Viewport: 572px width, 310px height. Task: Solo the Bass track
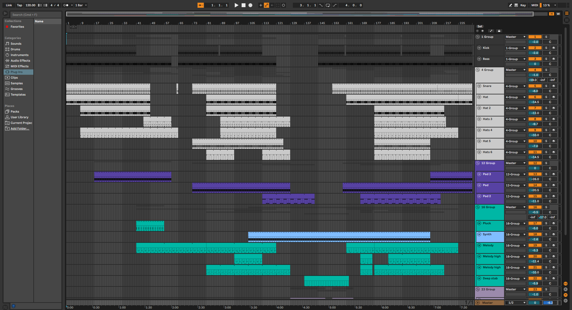(546, 59)
